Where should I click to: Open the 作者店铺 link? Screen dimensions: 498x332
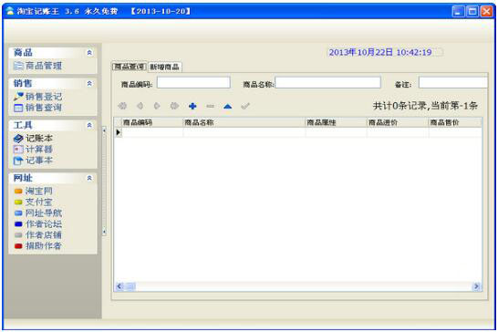[x=37, y=234]
